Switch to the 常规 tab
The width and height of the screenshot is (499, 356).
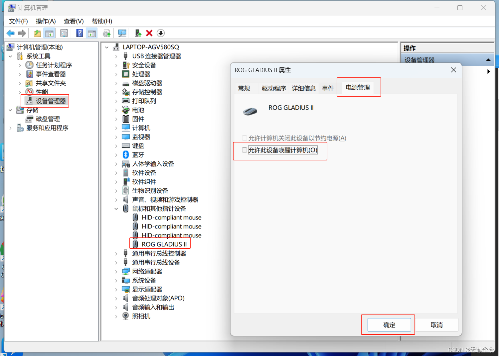point(244,88)
